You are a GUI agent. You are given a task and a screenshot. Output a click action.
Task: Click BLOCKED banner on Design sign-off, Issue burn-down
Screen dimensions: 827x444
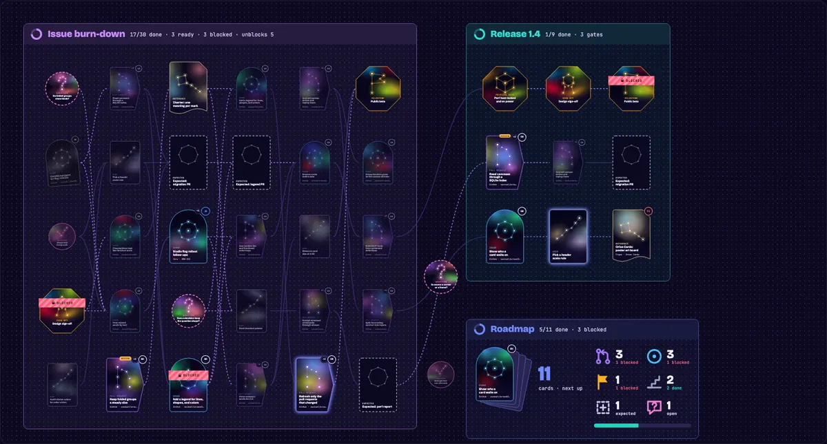click(x=62, y=302)
